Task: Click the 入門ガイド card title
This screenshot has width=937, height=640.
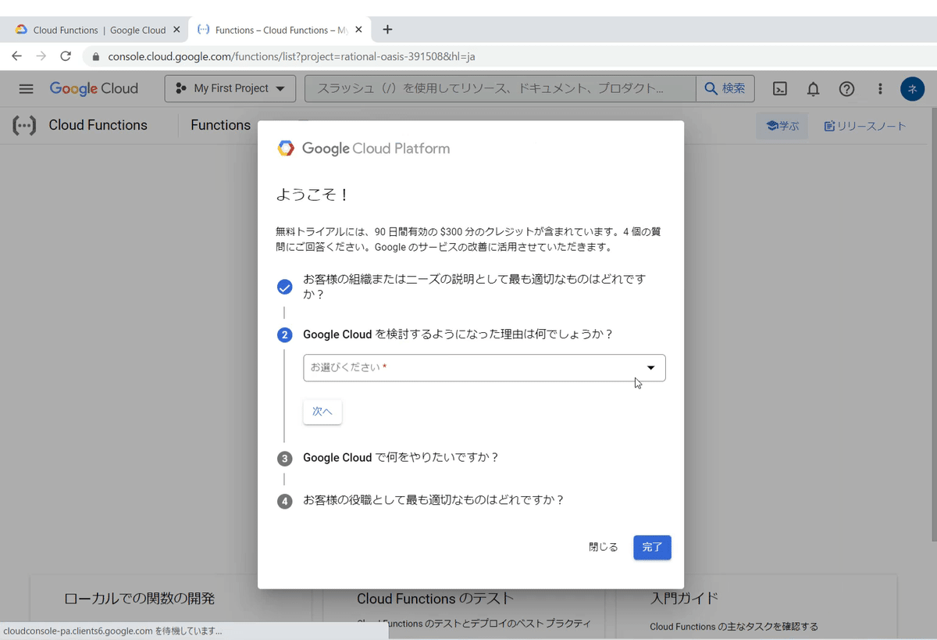Action: pyautogui.click(x=684, y=599)
